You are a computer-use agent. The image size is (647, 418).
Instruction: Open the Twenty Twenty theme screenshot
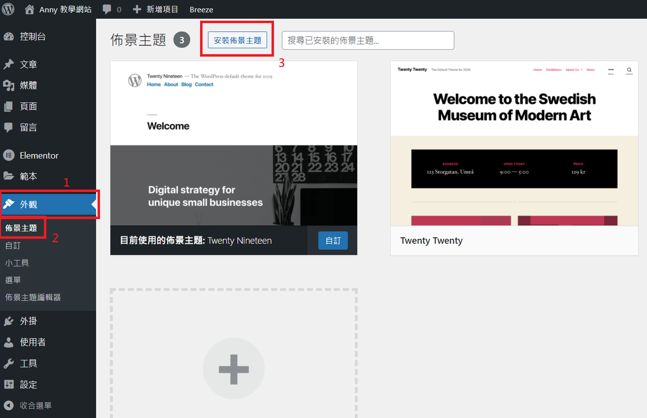pyautogui.click(x=514, y=143)
